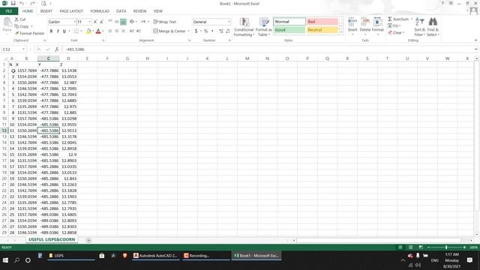Click the Insert cells icon
Screen dimensions: 480x270
pyautogui.click(x=352, y=22)
